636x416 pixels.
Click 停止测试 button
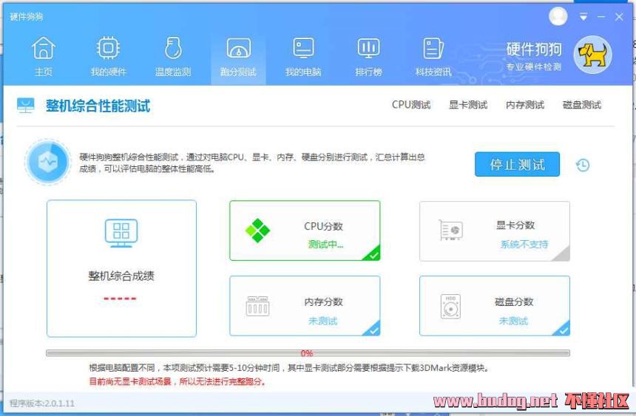point(517,164)
